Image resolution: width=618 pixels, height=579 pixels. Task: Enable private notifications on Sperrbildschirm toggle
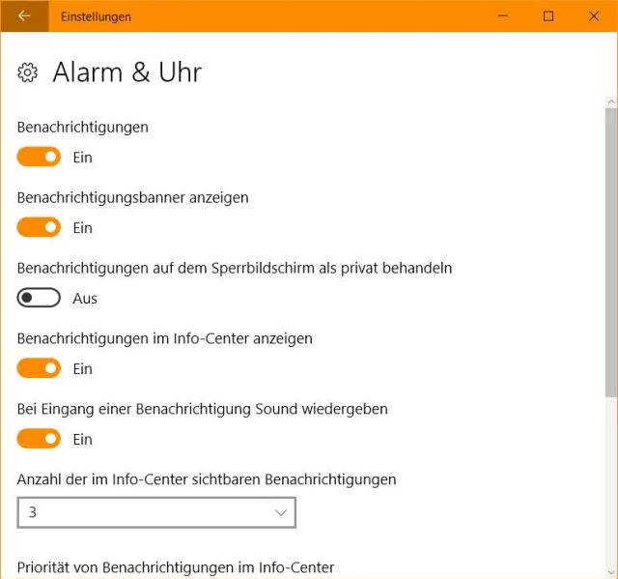tap(39, 298)
